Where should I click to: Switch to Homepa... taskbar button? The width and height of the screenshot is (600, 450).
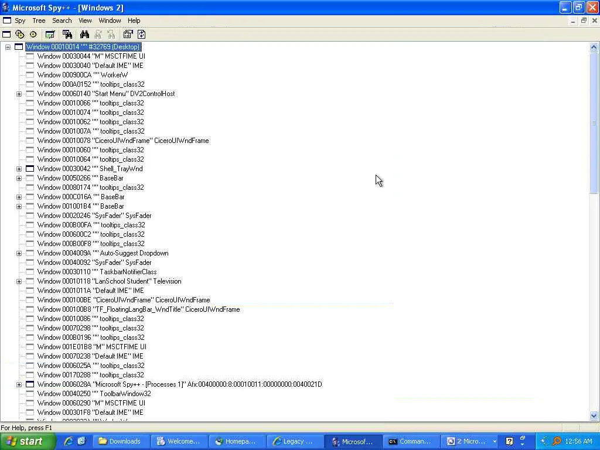click(x=237, y=442)
